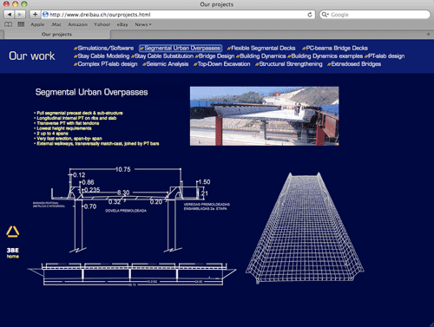Open the Flexible Segmental Decks link
This screenshot has height=327, width=434.
click(261, 48)
